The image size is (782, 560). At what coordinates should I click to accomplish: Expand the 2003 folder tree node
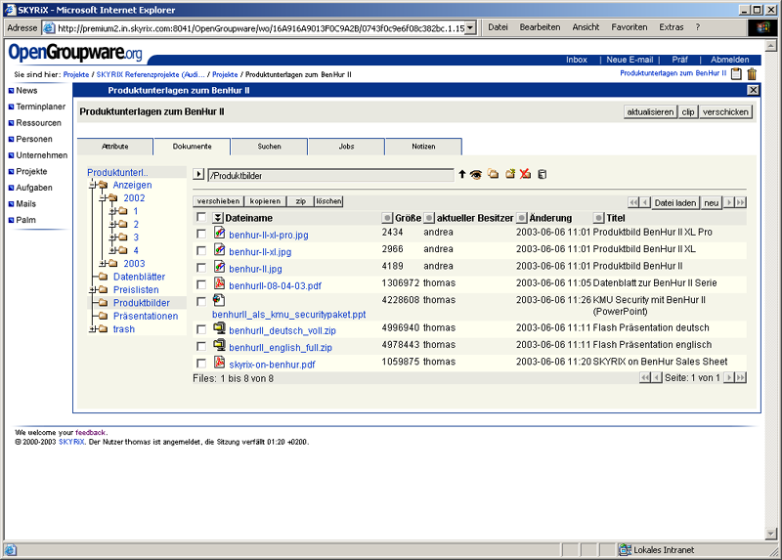click(x=103, y=263)
